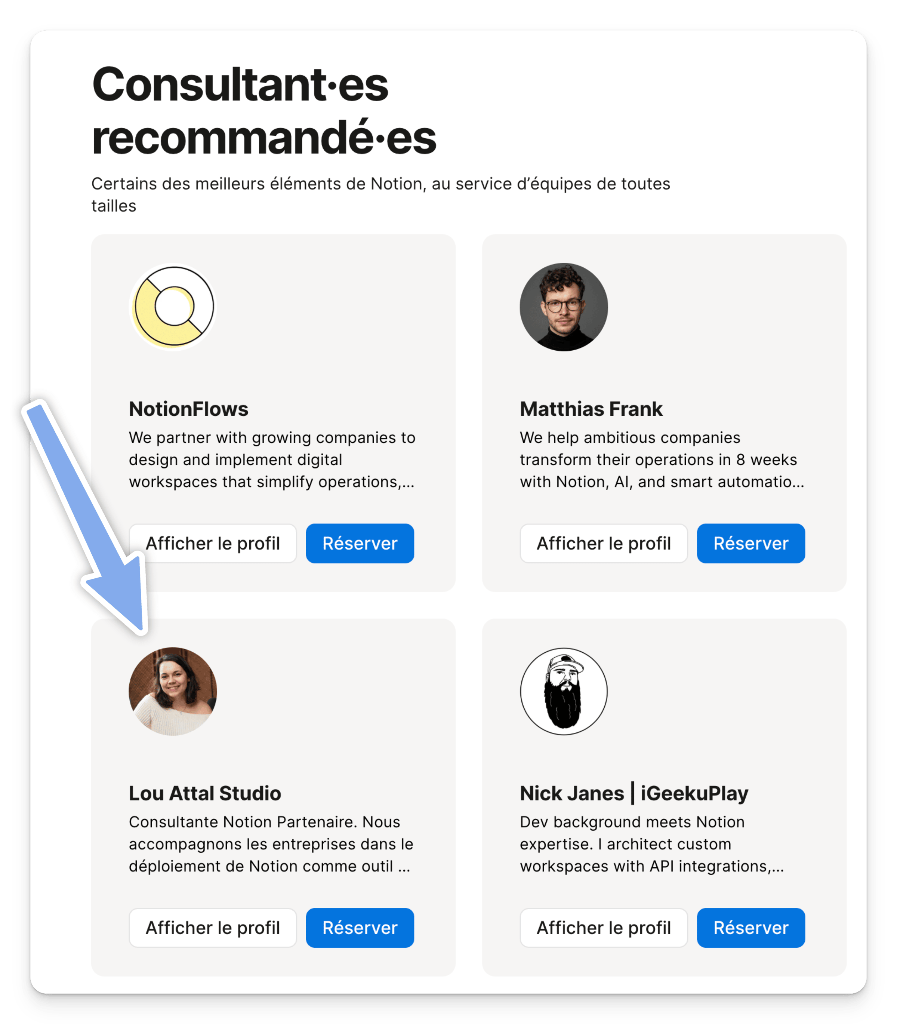
Task: Open the NotionFlows consultant name link
Action: pyautogui.click(x=189, y=409)
